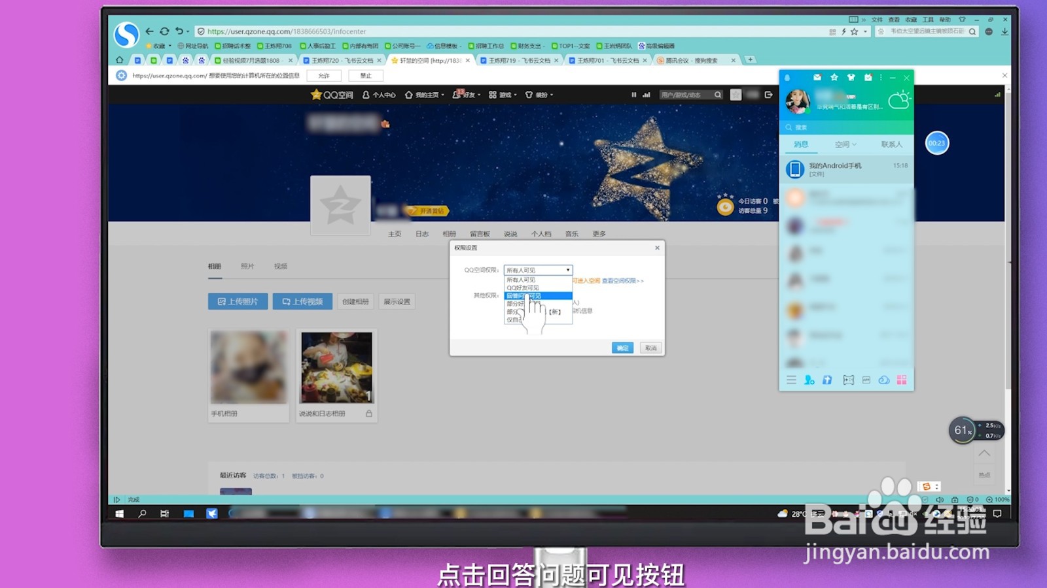Open the browser home page icon
1047x588 pixels.
[x=119, y=59]
